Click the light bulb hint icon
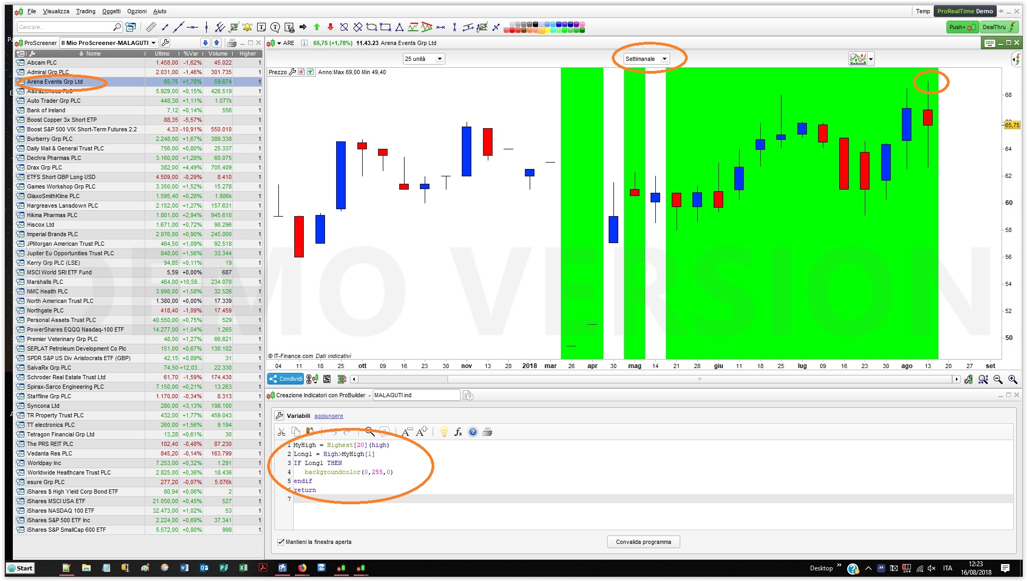 444,432
